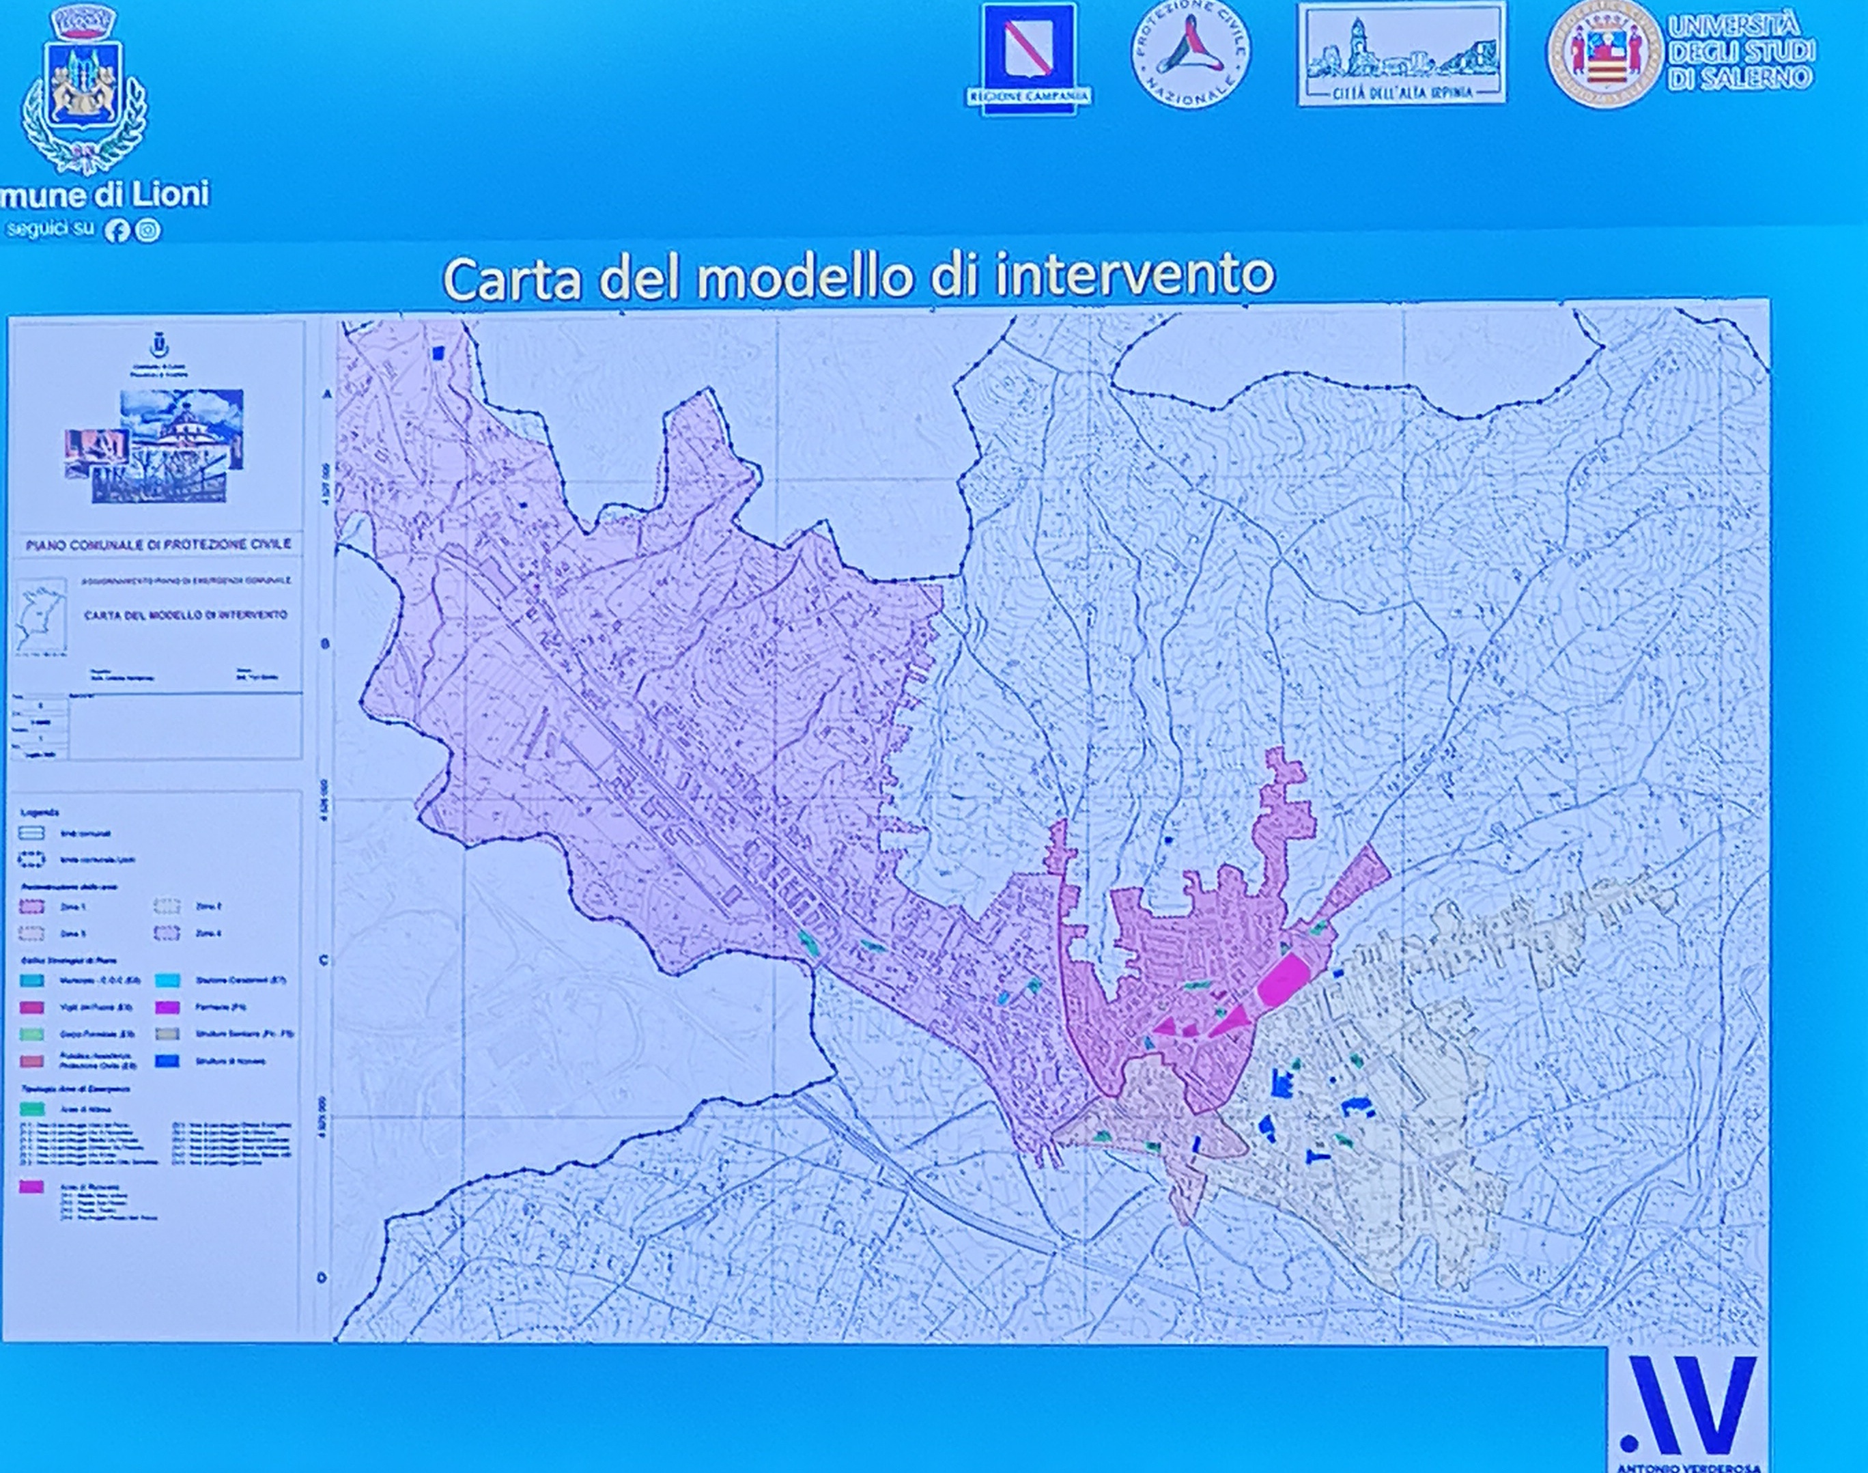Click the Protezione Civile Nazionale round logo

[x=1191, y=53]
